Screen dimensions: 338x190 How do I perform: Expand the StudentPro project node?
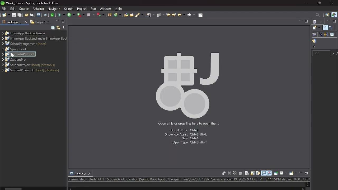pyautogui.click(x=3, y=60)
